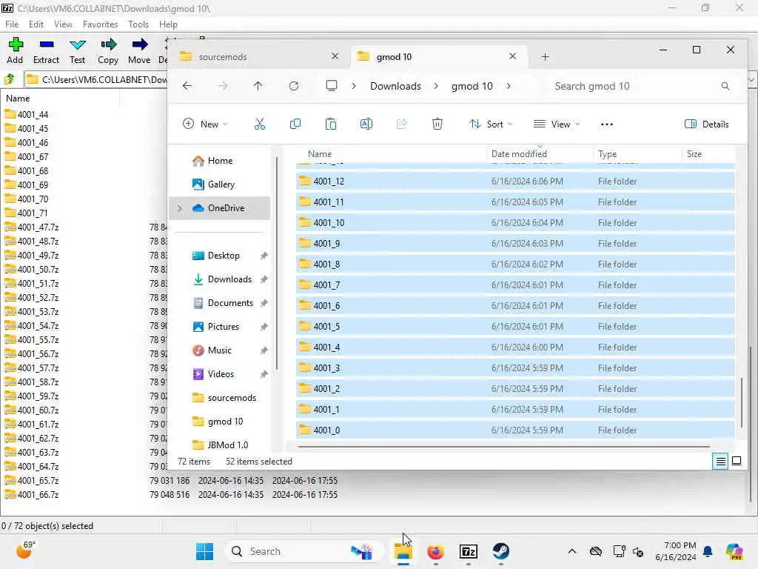Open the 7-Zip Favorites menu
The height and width of the screenshot is (569, 758).
[x=100, y=24]
